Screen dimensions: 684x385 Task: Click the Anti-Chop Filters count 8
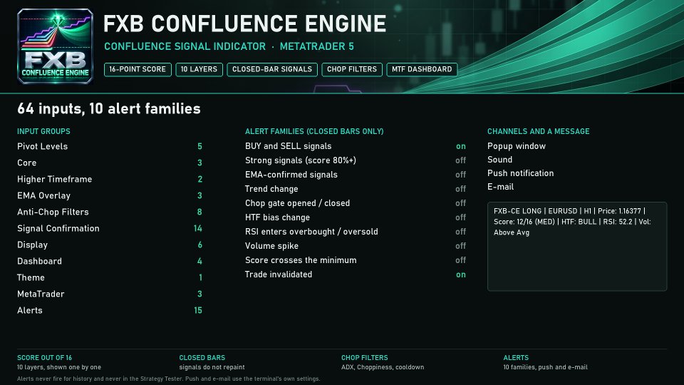(x=199, y=212)
